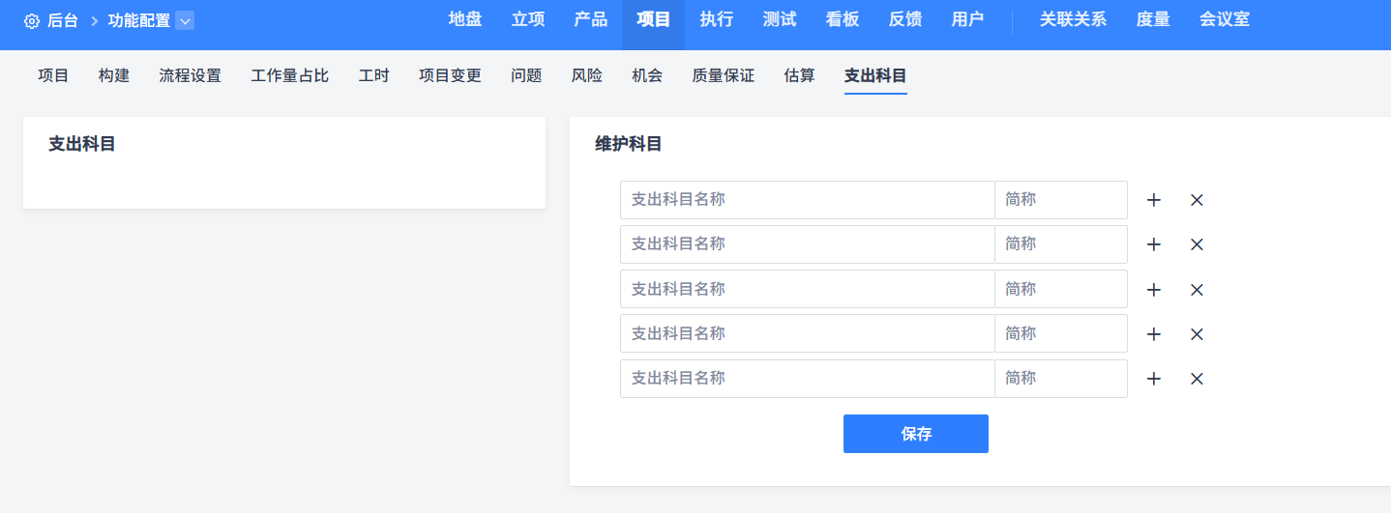Click the plus icon in last subject row
Image resolution: width=1391 pixels, height=513 pixels.
coord(1153,379)
